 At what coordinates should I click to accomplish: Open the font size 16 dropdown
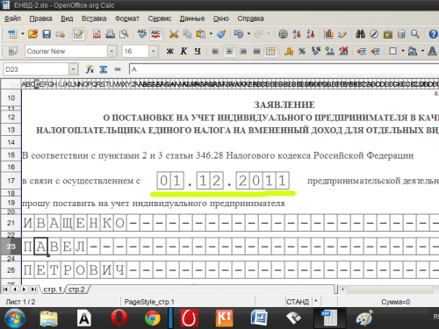pyautogui.click(x=154, y=52)
